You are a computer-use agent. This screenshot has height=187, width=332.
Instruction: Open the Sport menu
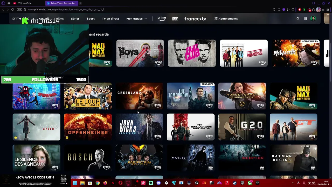pyautogui.click(x=91, y=19)
